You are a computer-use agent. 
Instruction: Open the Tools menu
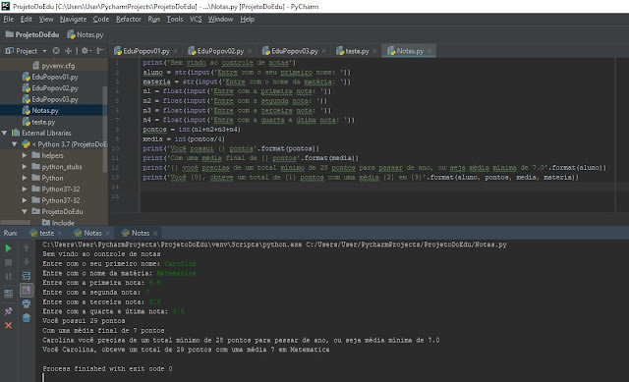(x=175, y=20)
